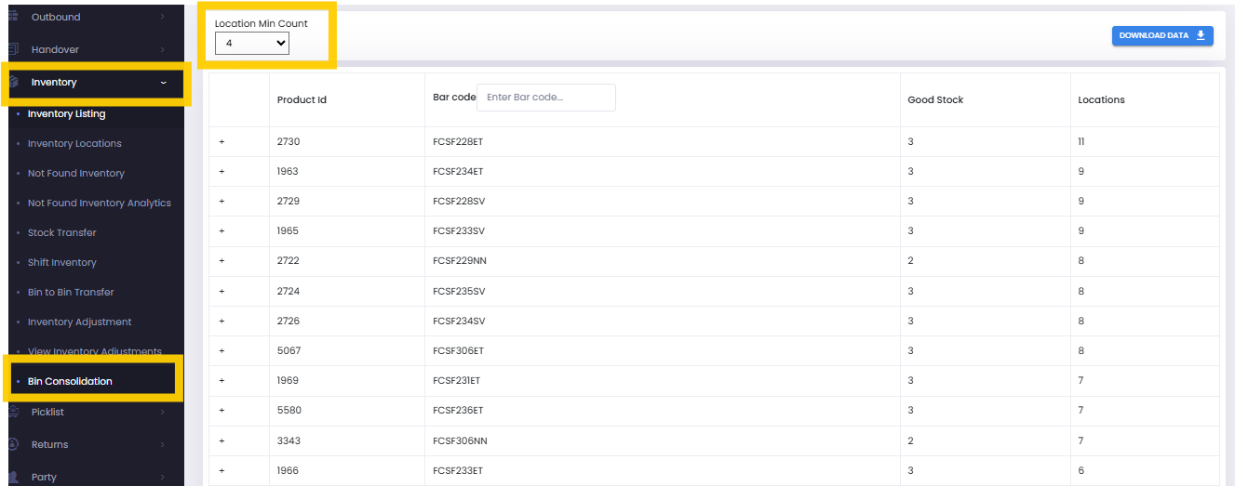Expand row for product 1969

[221, 380]
